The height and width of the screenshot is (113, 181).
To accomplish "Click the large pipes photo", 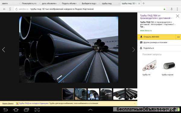I will [x=69, y=50].
